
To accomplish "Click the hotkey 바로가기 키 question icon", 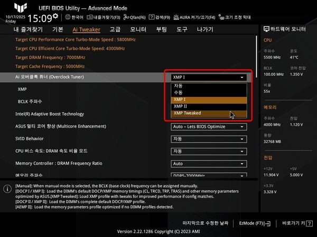I will coord(309,223).
